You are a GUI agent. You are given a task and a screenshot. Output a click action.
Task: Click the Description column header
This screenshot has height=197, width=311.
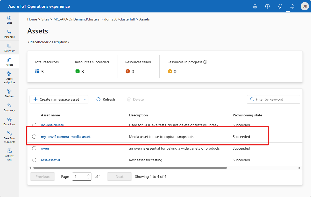[x=138, y=115]
